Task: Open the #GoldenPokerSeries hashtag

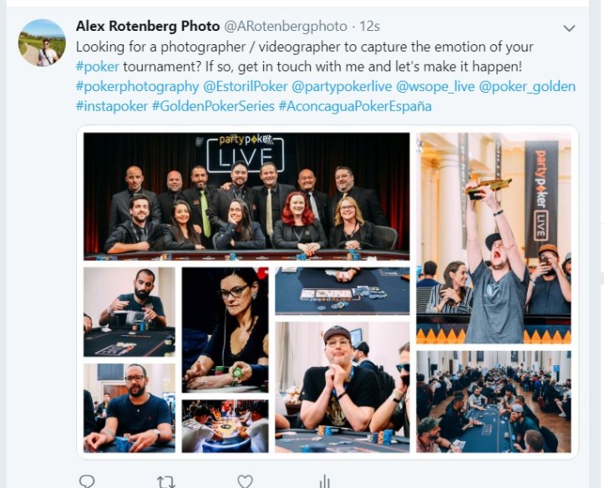Action: coord(213,106)
